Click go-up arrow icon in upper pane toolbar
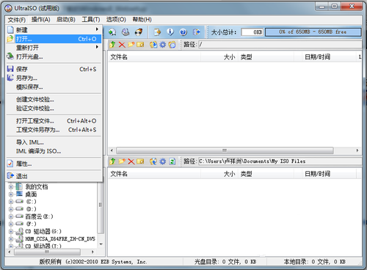The image size is (367, 270). pos(112,45)
